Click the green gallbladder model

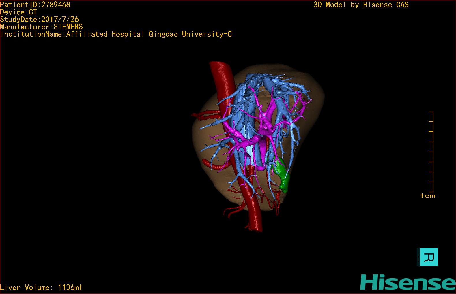(281, 174)
